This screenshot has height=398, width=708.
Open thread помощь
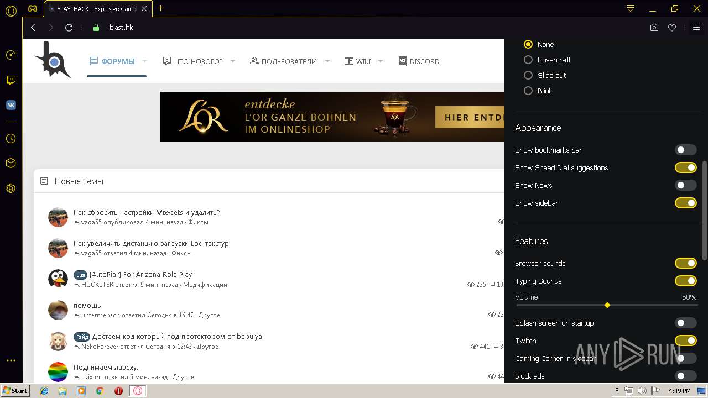pyautogui.click(x=87, y=305)
